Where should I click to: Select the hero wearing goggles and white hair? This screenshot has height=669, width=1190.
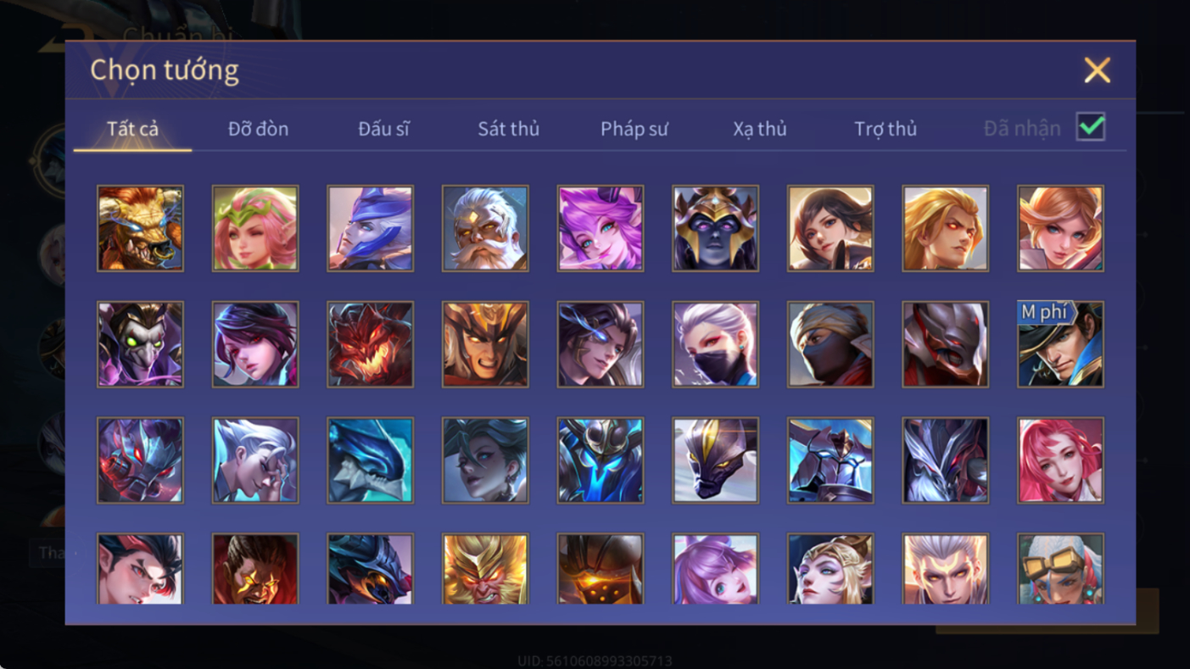(x=1060, y=568)
